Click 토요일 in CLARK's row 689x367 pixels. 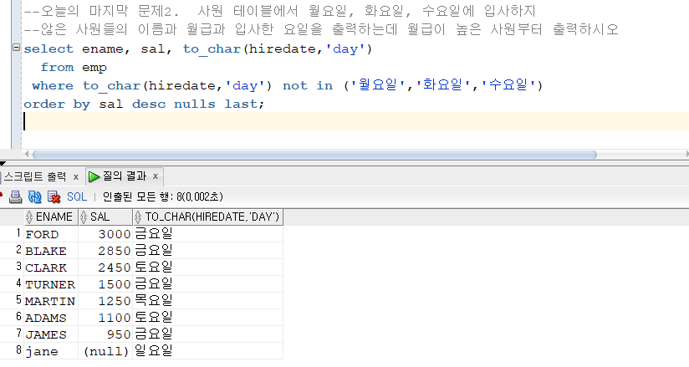click(x=153, y=268)
